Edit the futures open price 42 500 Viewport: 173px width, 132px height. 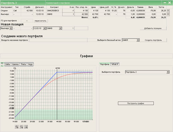pos(81,14)
